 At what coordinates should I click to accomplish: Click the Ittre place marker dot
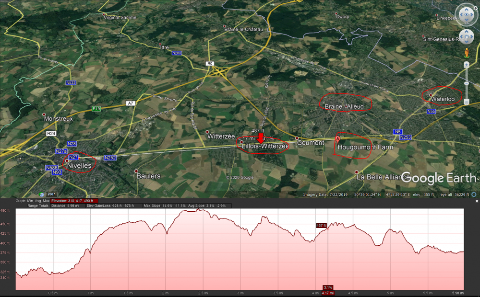tap(160, 44)
